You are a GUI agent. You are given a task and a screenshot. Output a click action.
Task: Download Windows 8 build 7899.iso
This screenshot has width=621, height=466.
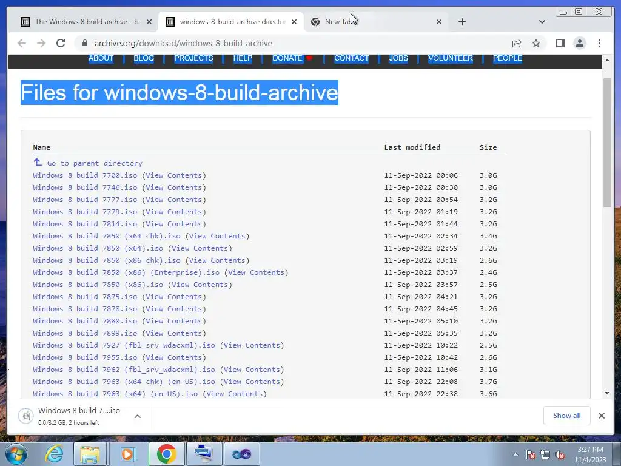(85, 333)
